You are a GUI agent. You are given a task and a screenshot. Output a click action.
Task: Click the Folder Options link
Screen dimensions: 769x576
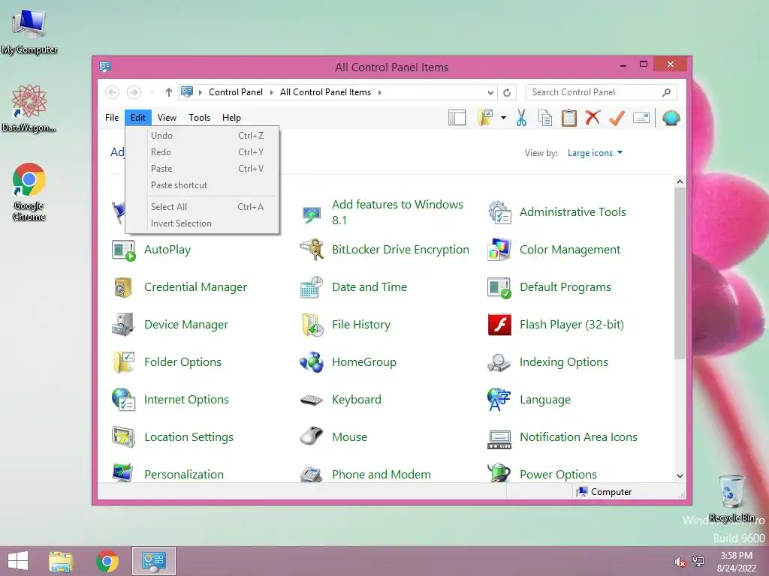pos(182,362)
